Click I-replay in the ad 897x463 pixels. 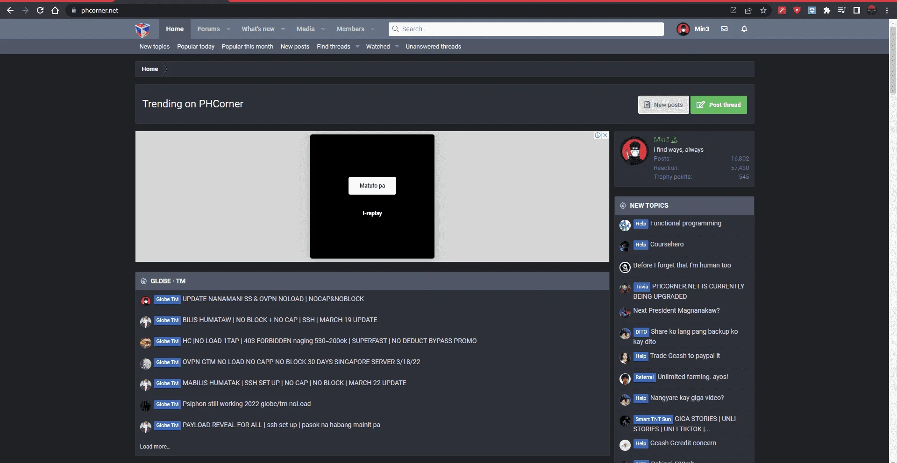[x=372, y=213]
